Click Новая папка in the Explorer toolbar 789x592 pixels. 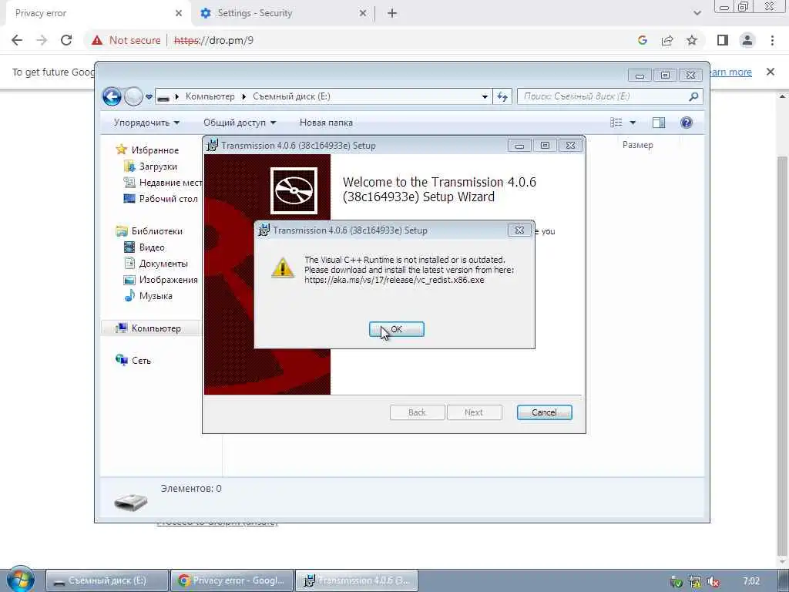pyautogui.click(x=326, y=123)
